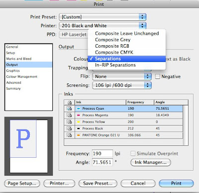Click the Save Preset... button

coord(98,183)
